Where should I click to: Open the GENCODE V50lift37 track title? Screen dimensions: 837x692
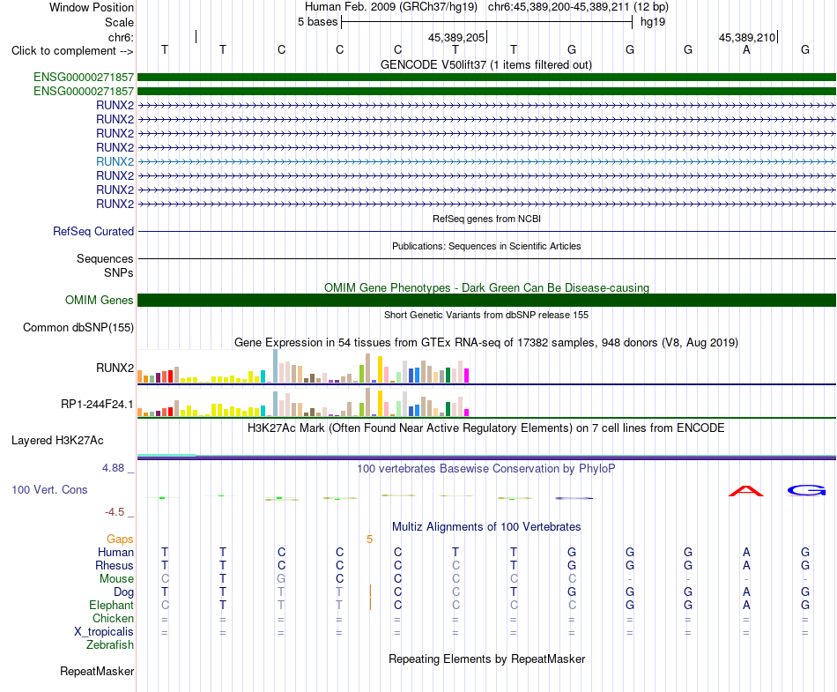tap(486, 64)
